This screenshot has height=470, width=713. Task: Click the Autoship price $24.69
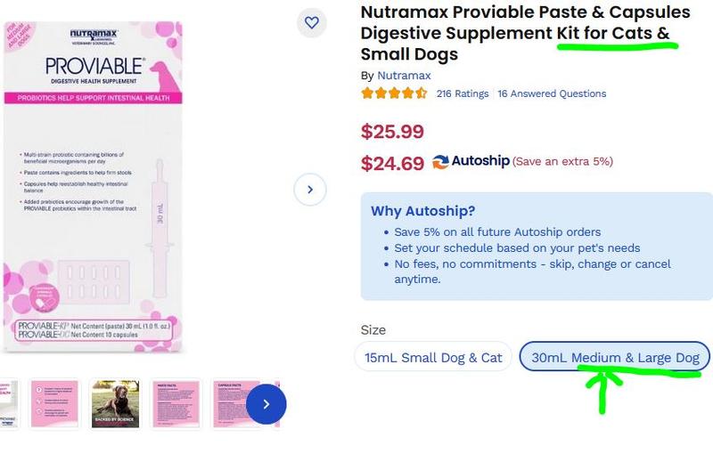coord(392,163)
